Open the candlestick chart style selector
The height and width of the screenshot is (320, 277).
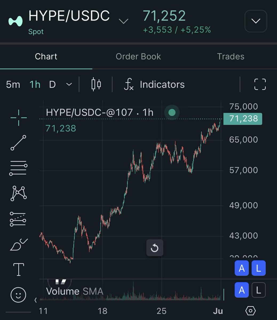tap(96, 84)
